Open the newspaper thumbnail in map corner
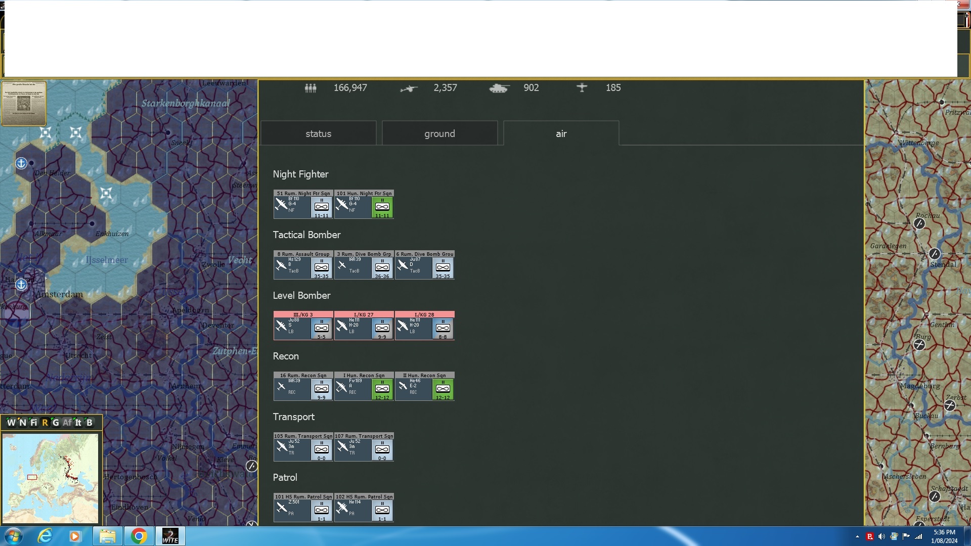The image size is (971, 546). [x=24, y=103]
